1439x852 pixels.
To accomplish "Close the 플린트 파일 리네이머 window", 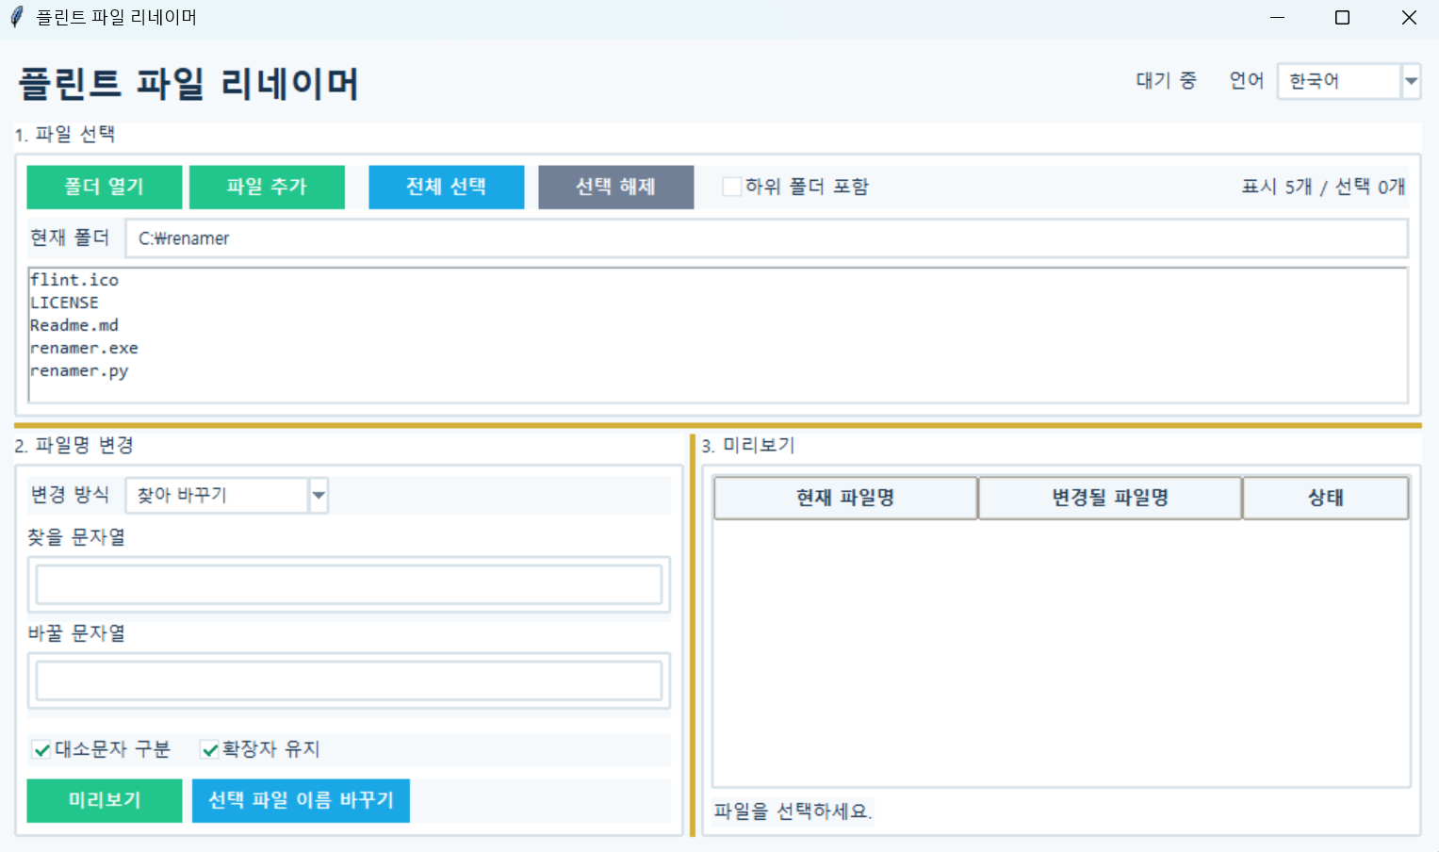I will pos(1409,18).
